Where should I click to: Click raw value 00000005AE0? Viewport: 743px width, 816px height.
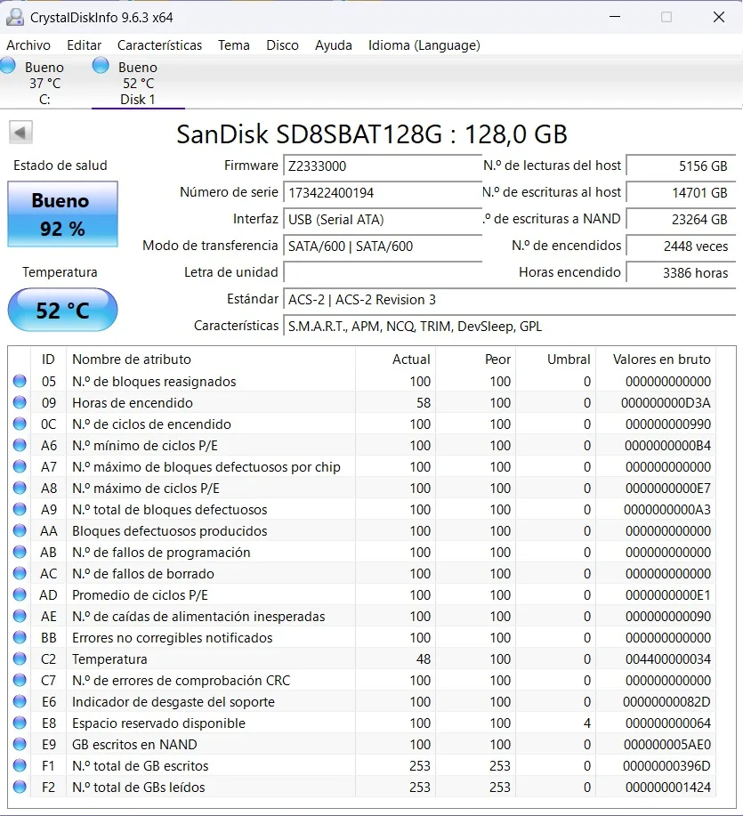click(667, 744)
